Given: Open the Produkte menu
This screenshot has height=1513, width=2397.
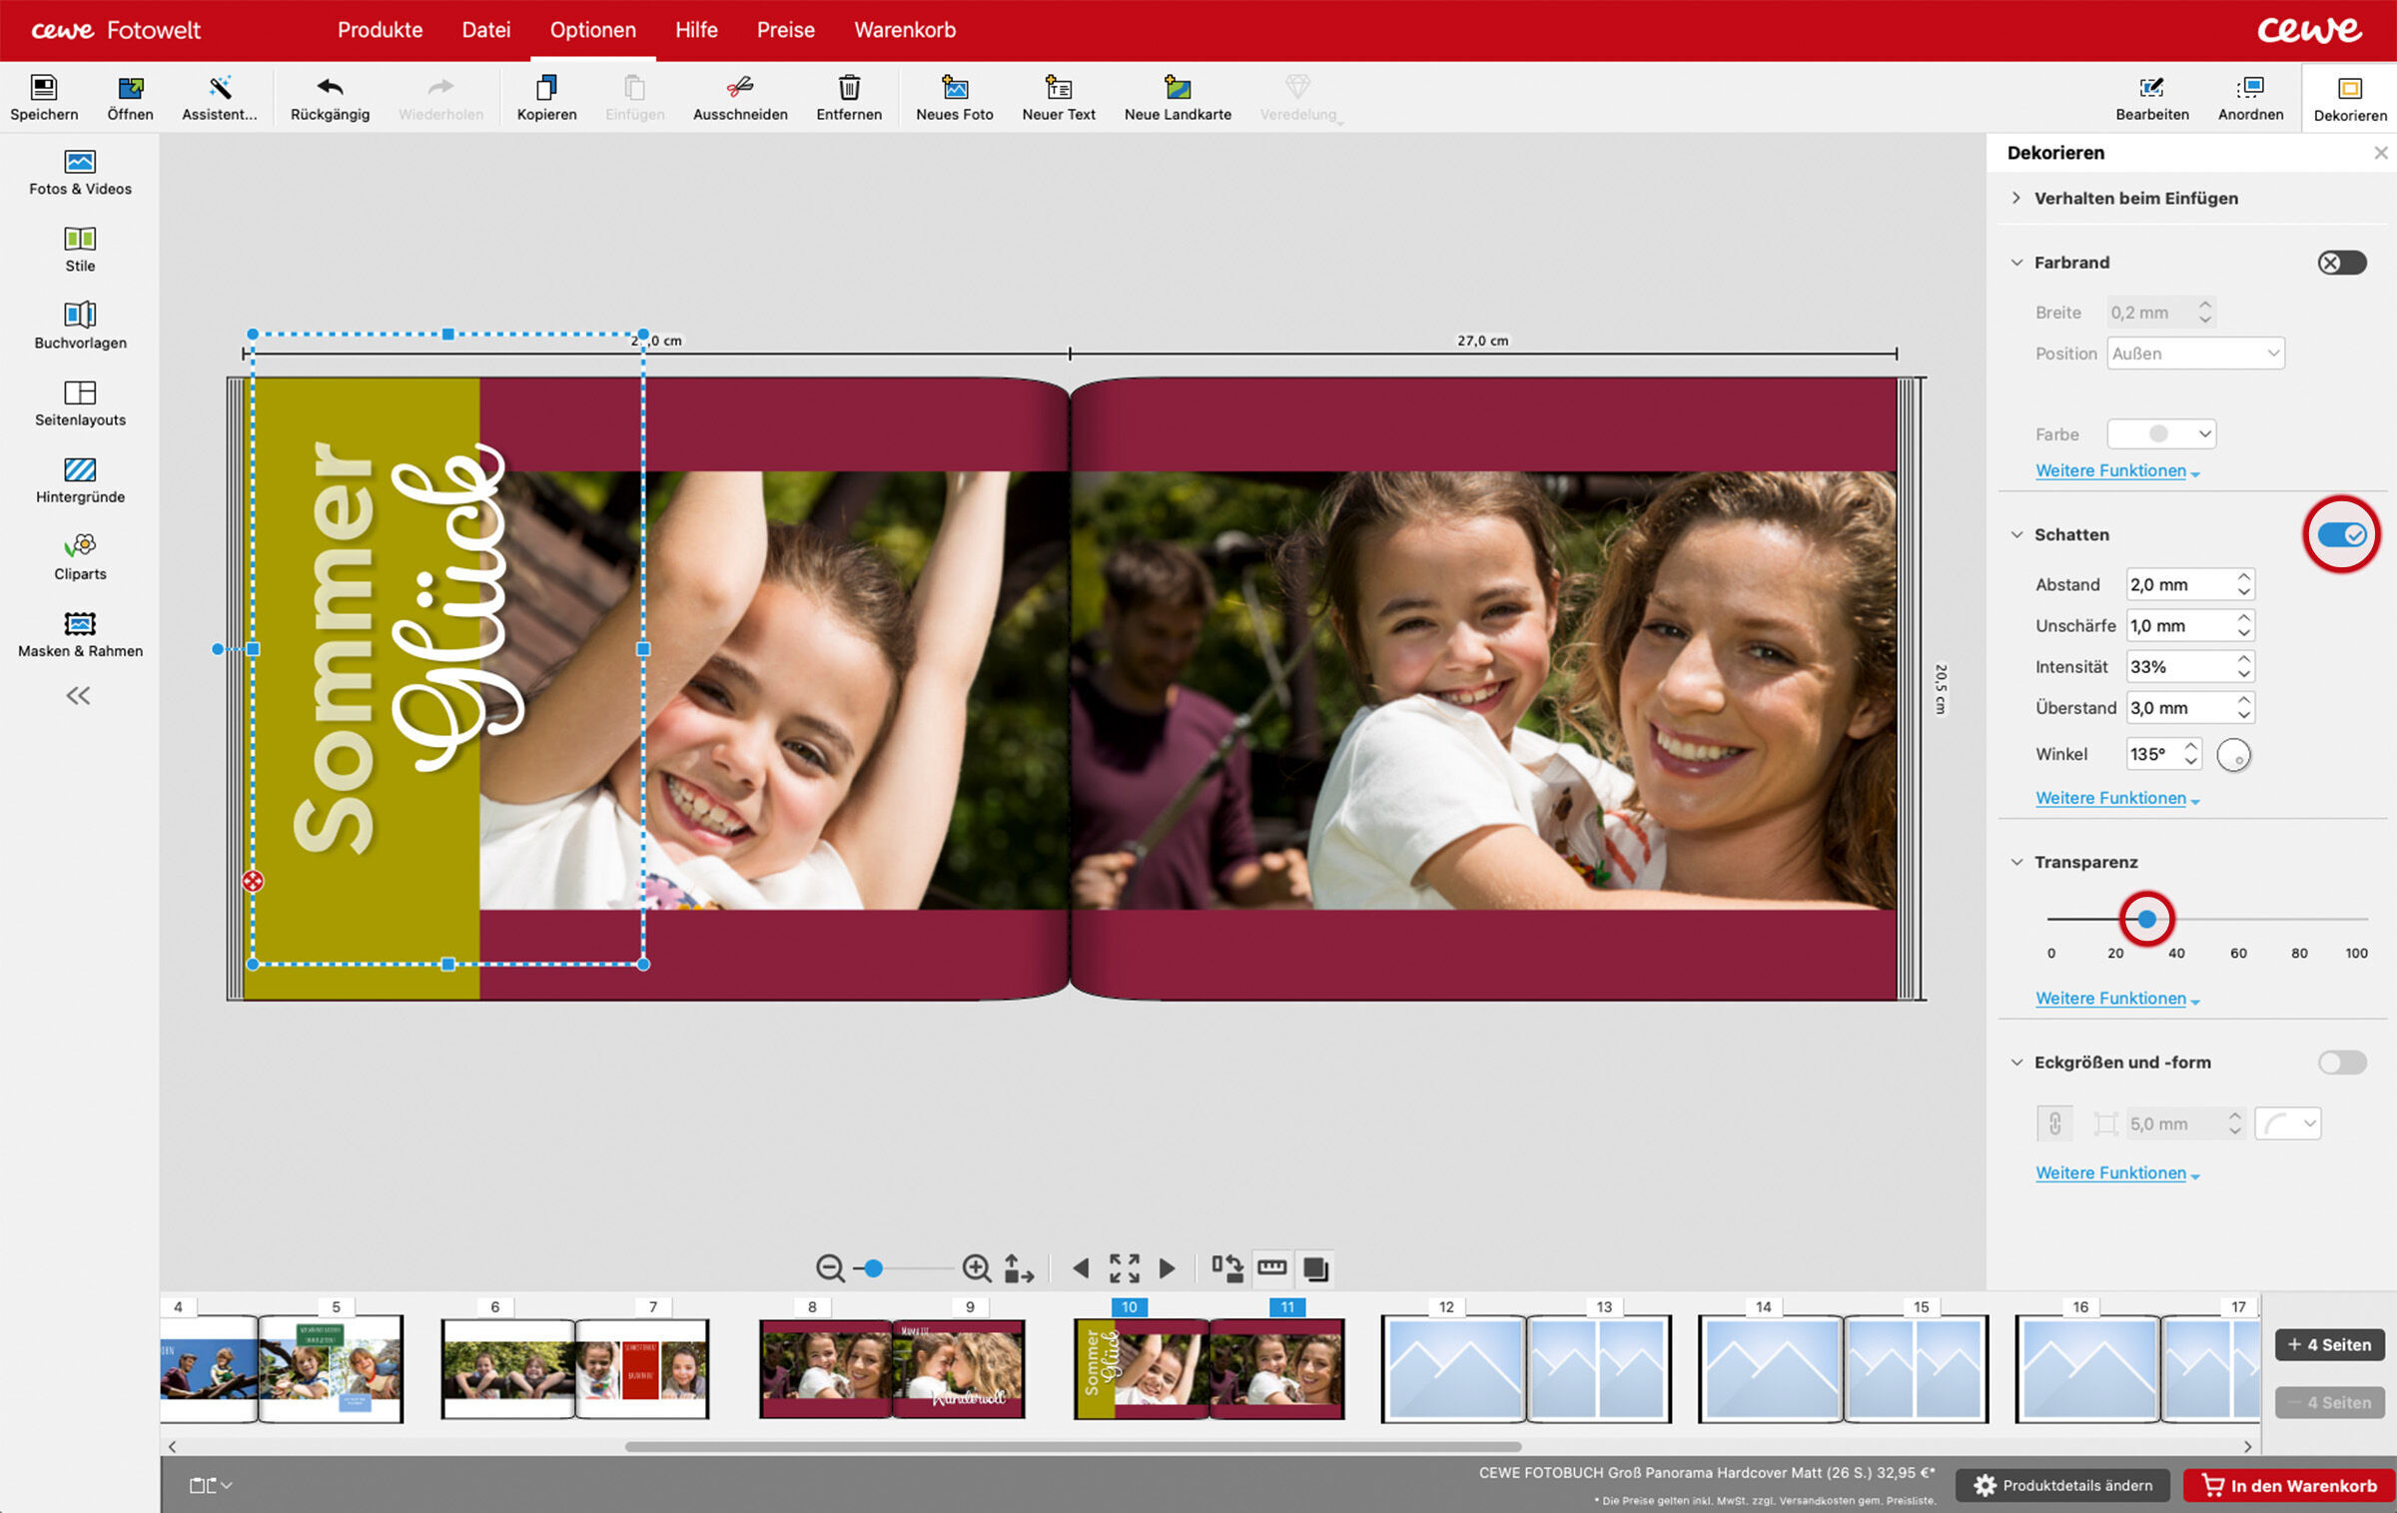Looking at the screenshot, I should [x=380, y=30].
